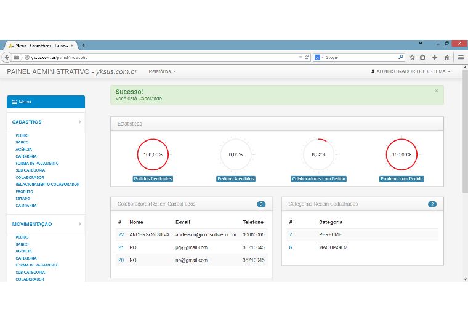This screenshot has height=320, width=468.
Task: Open the browser downloads arrow icon
Action: click(434, 57)
